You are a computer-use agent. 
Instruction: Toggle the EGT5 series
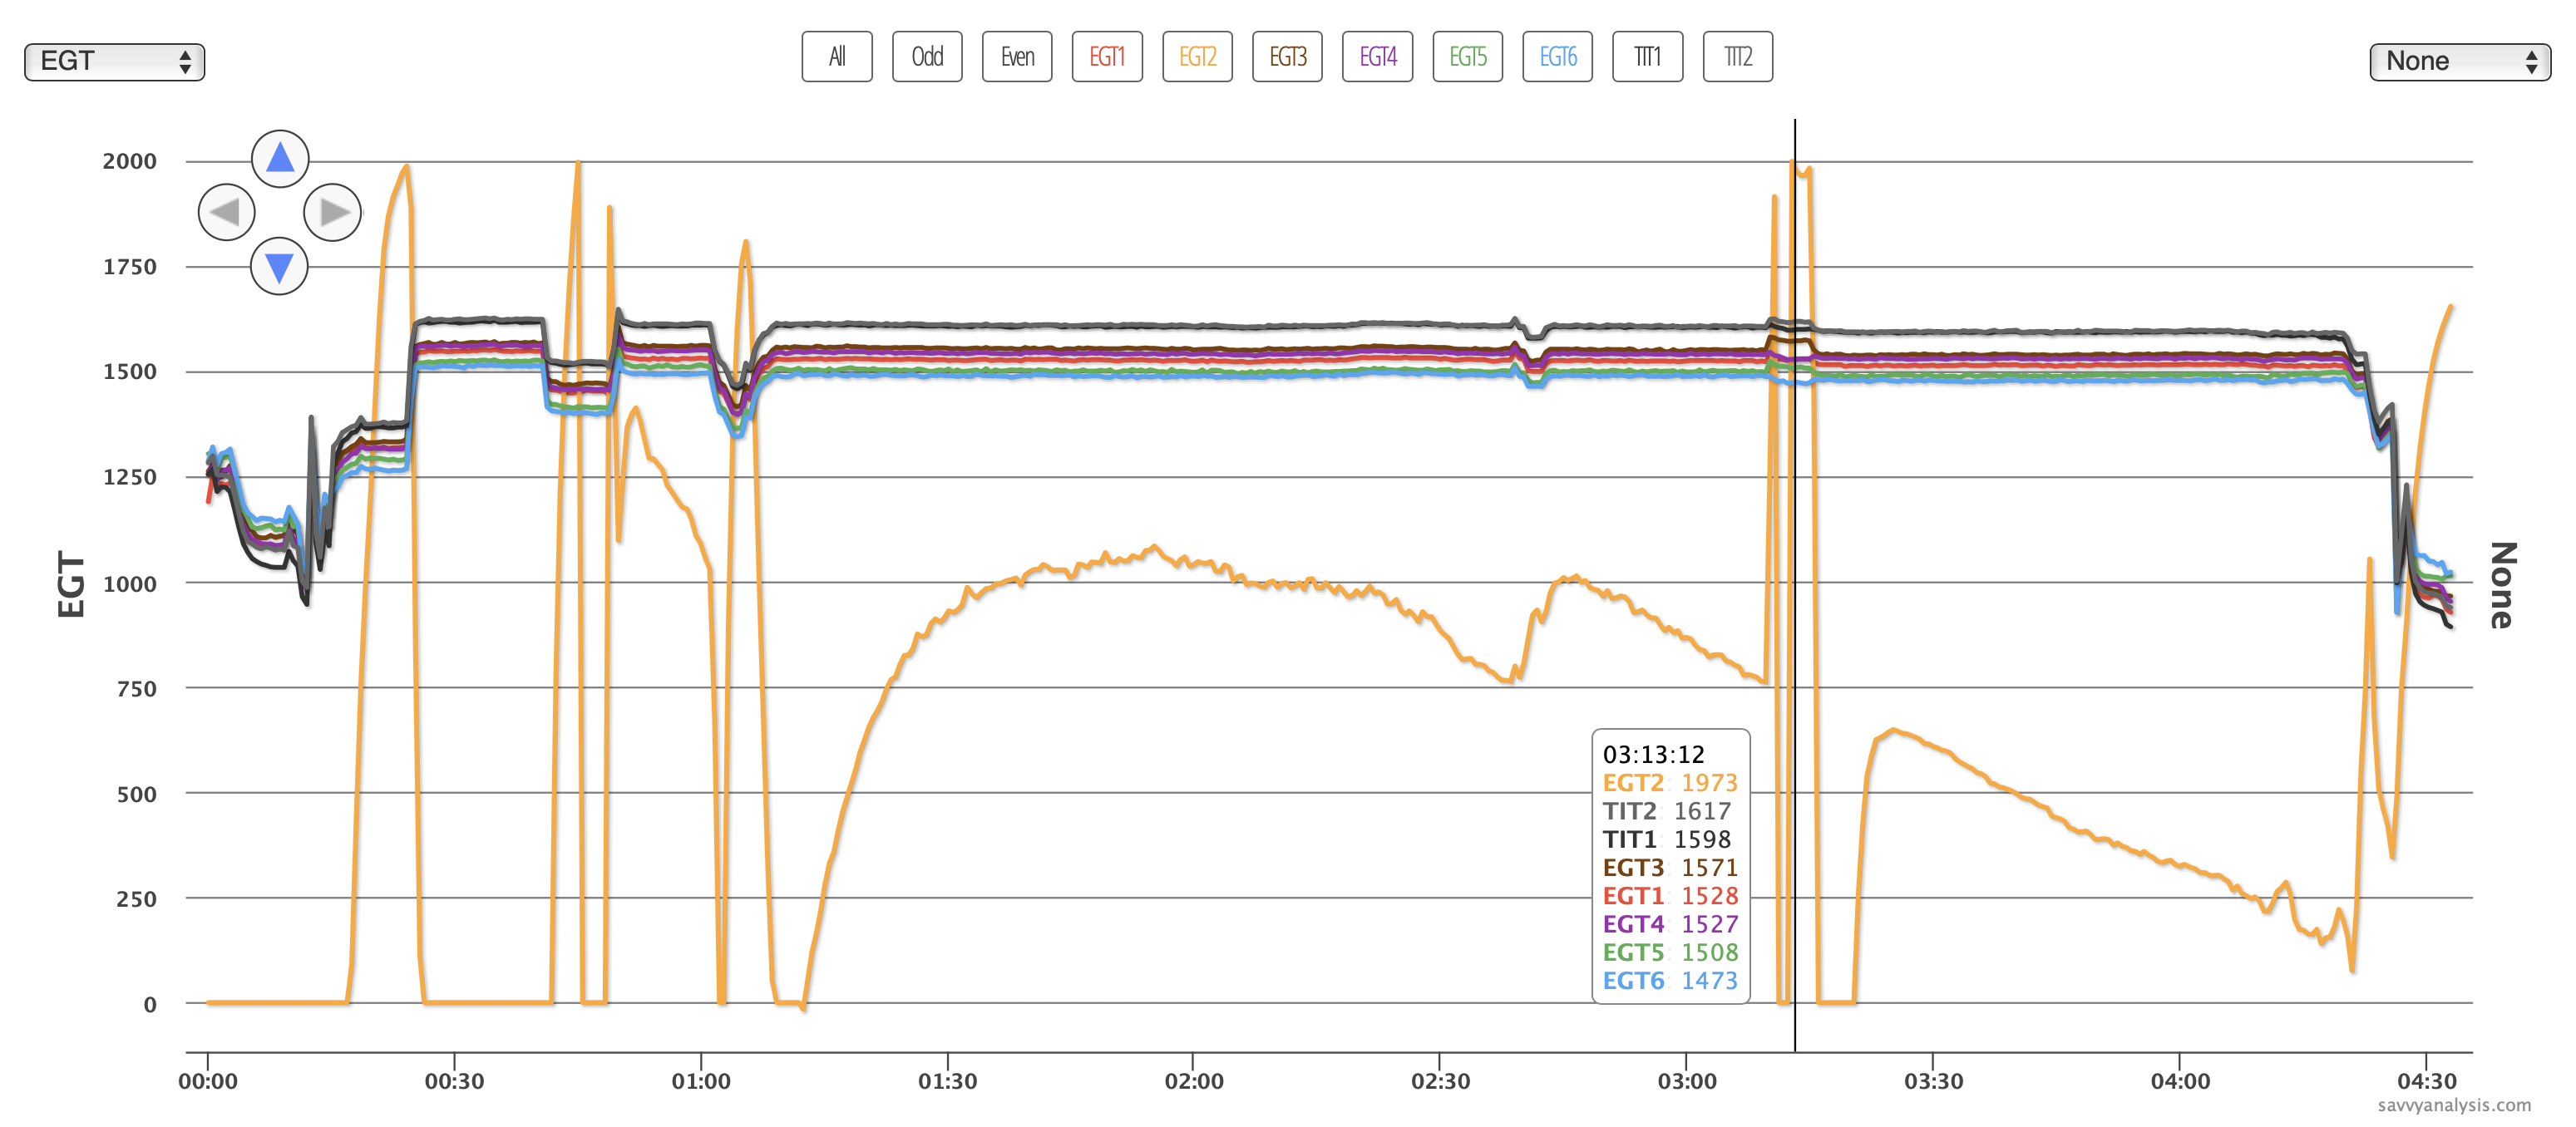[x=1467, y=57]
